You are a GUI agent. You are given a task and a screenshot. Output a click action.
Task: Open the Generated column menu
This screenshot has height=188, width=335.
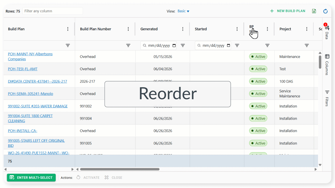coord(183,29)
